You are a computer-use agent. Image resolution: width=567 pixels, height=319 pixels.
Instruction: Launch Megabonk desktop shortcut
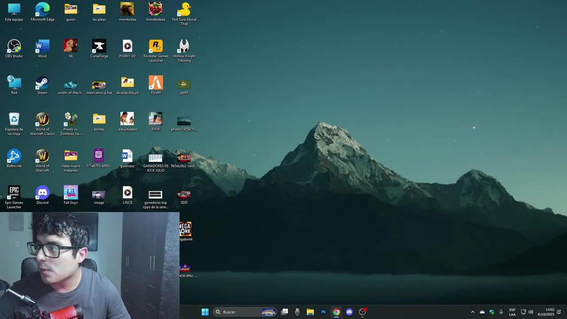[186, 232]
